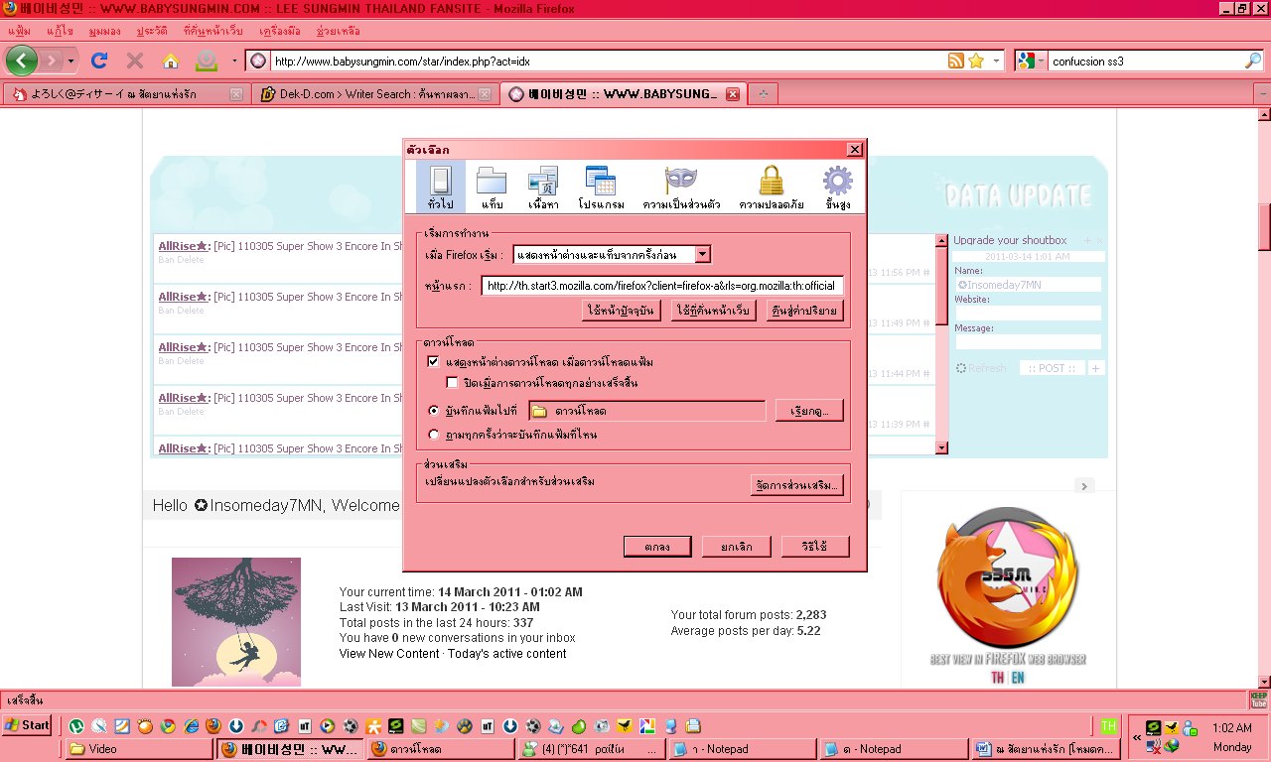Click the Stop loading X icon
Image resolution: width=1271 pixels, height=762 pixels.
[135, 61]
